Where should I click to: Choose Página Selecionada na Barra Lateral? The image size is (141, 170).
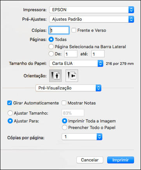tap(51, 47)
